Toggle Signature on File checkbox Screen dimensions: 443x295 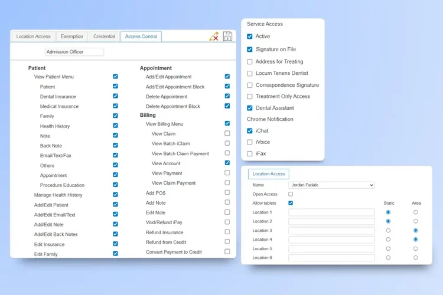tap(249, 50)
